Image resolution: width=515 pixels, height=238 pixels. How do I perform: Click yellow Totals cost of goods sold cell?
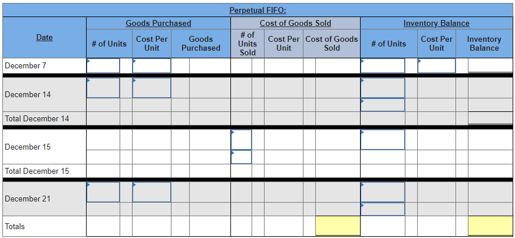tap(338, 226)
